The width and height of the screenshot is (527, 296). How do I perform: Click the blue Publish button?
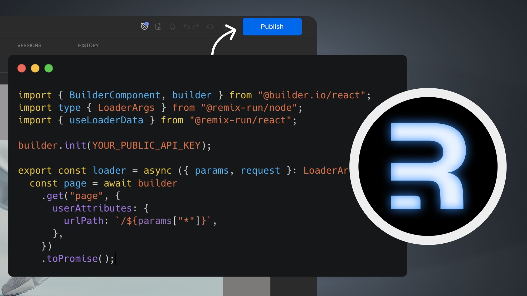point(272,27)
